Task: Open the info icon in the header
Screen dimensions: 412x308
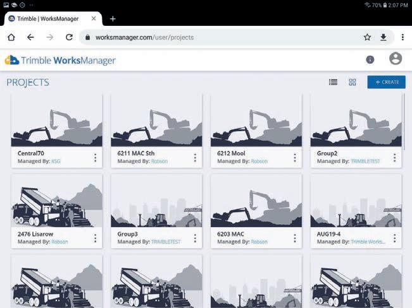Action: click(370, 59)
